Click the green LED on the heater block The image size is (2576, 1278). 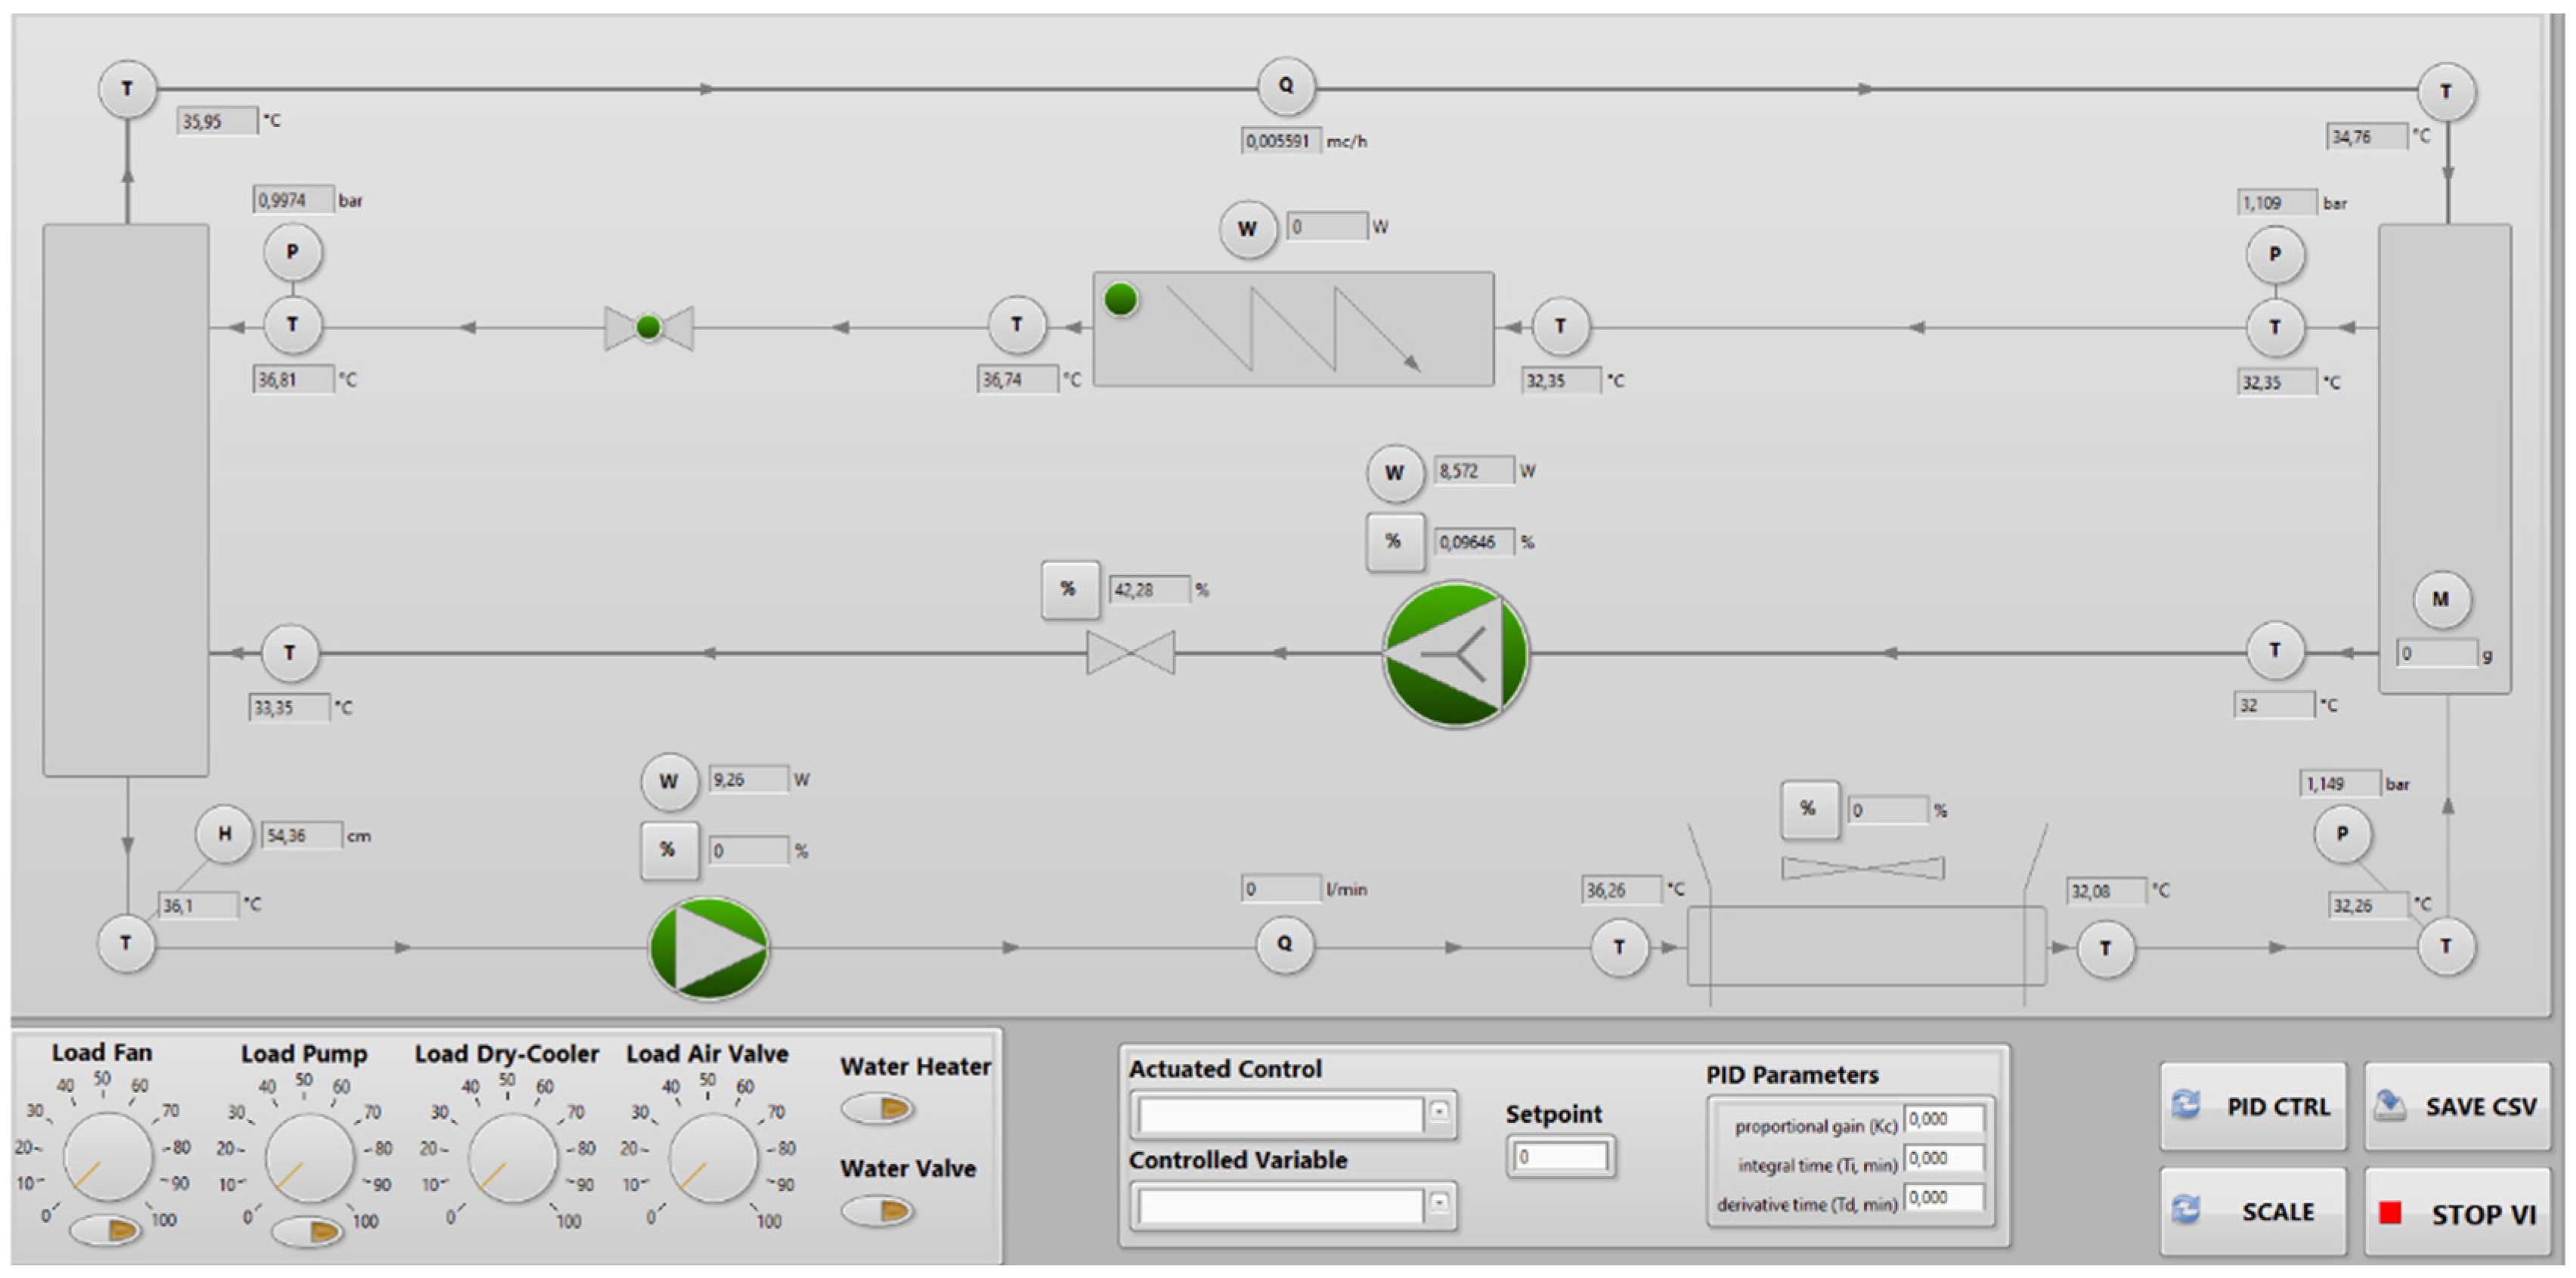1121,299
